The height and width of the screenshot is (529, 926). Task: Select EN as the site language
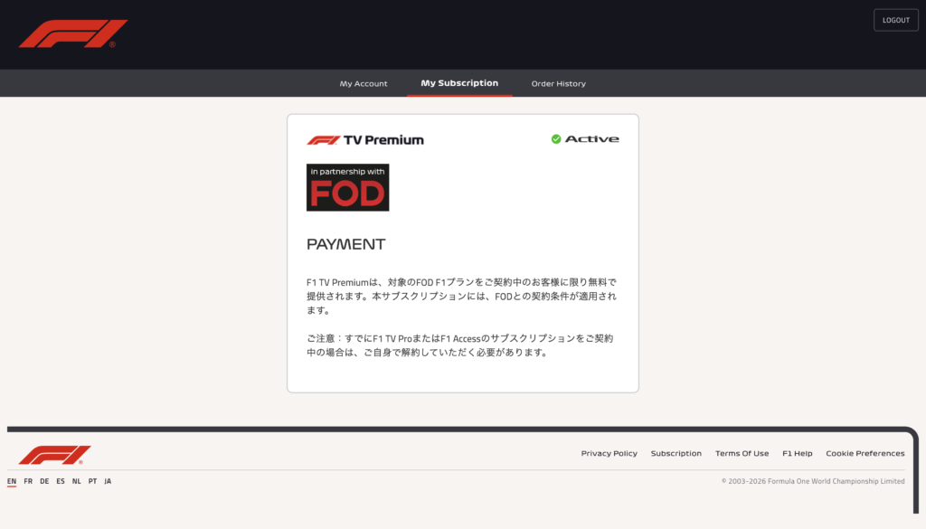pos(12,481)
